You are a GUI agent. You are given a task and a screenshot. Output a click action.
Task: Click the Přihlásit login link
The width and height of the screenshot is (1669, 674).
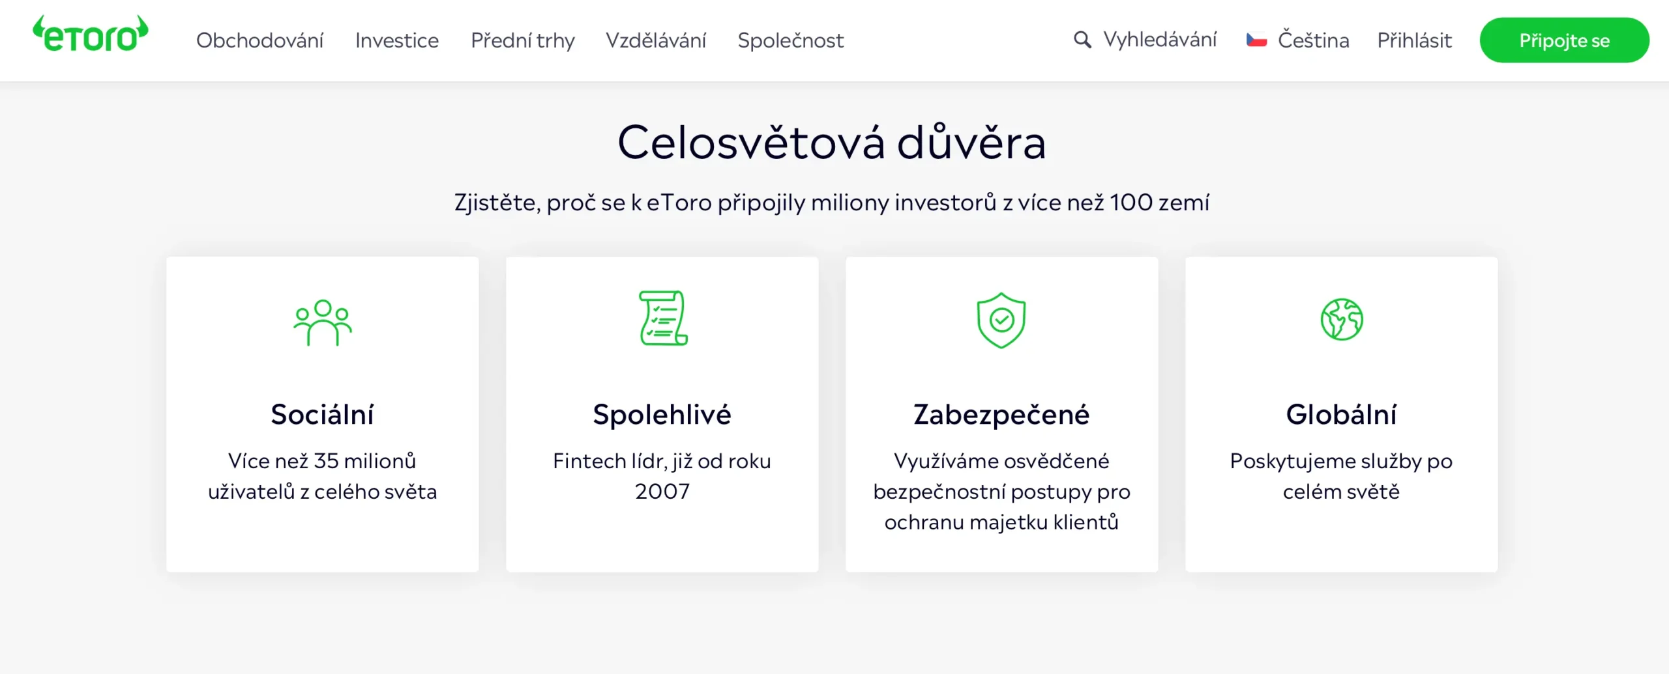1414,40
